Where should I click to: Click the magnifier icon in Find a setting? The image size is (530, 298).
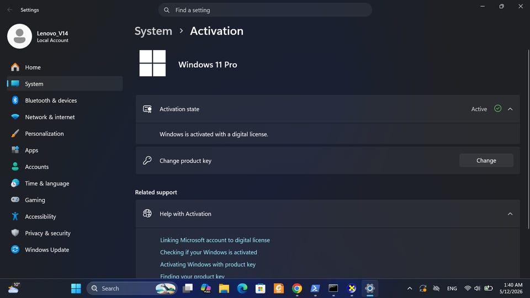(167, 10)
